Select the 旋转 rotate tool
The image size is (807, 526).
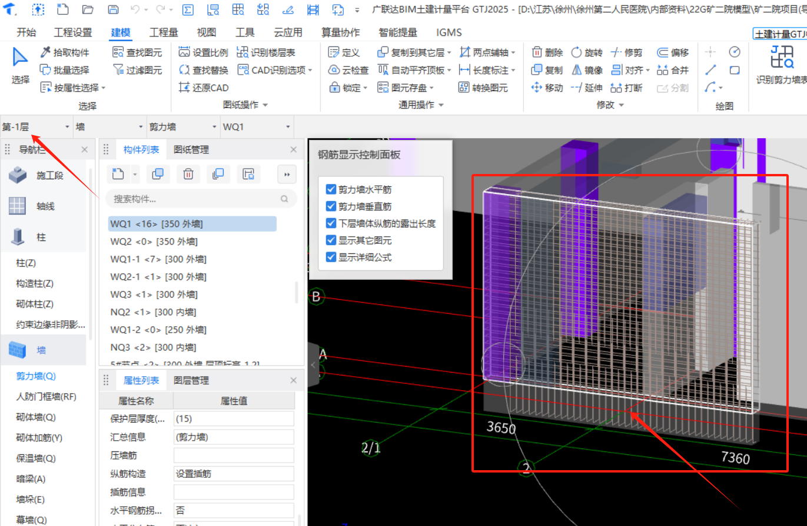587,52
